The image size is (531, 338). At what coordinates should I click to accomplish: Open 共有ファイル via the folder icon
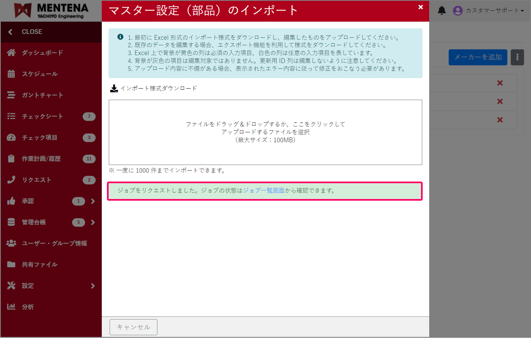coord(11,264)
